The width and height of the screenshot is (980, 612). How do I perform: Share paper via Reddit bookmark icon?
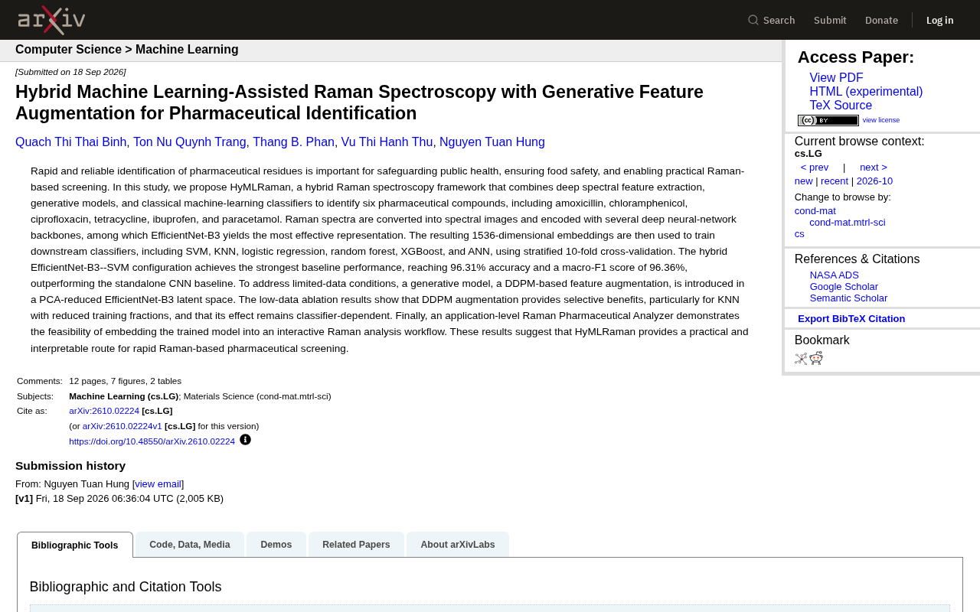pyautogui.click(x=816, y=358)
